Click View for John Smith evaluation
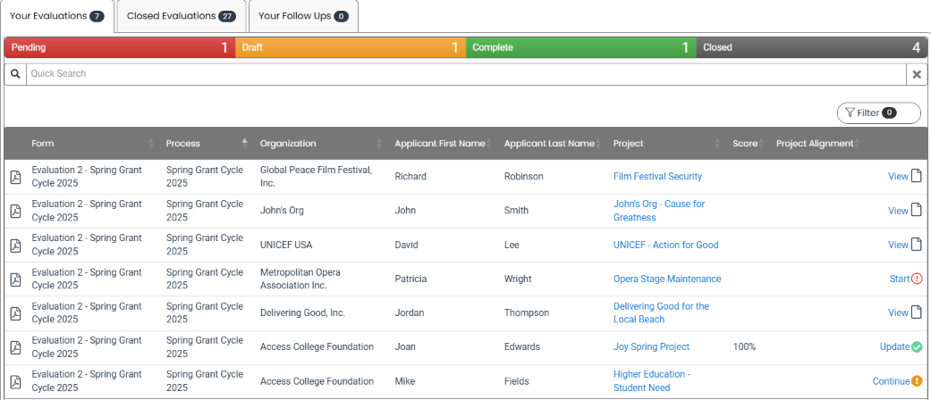Viewport: 931px width, 400px height. (x=898, y=211)
